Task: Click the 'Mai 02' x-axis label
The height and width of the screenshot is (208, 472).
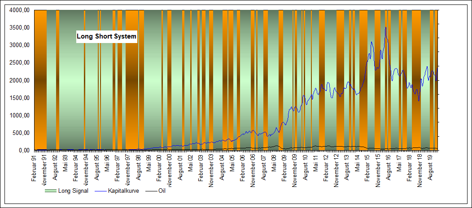Action: 190,163
